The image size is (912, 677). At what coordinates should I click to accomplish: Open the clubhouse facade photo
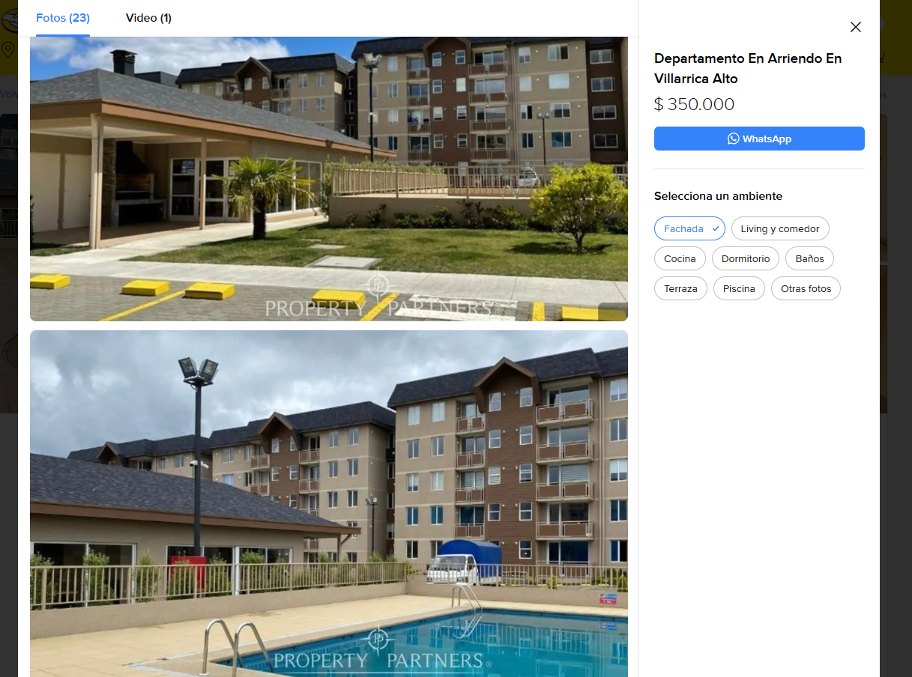coord(329,179)
